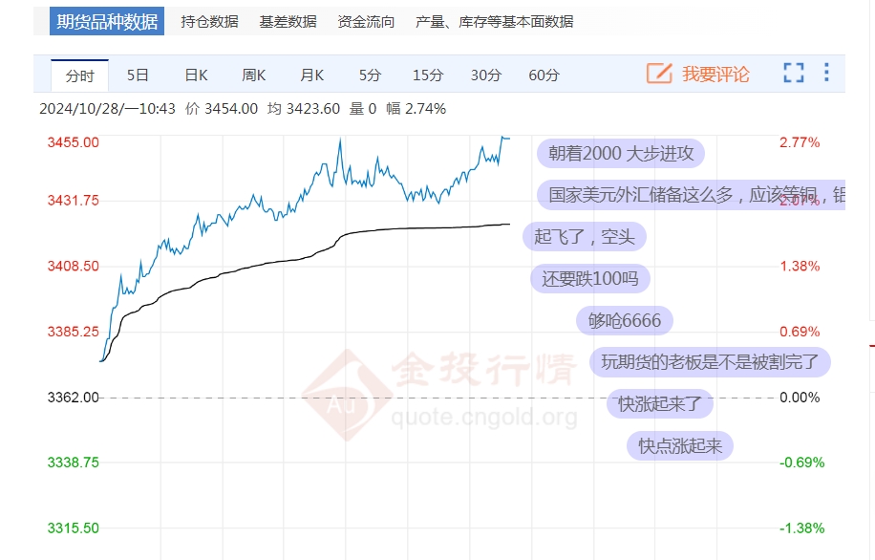Viewport: 875px width, 560px height.
Task: Open 我要评论 comment link
Action: coord(715,74)
